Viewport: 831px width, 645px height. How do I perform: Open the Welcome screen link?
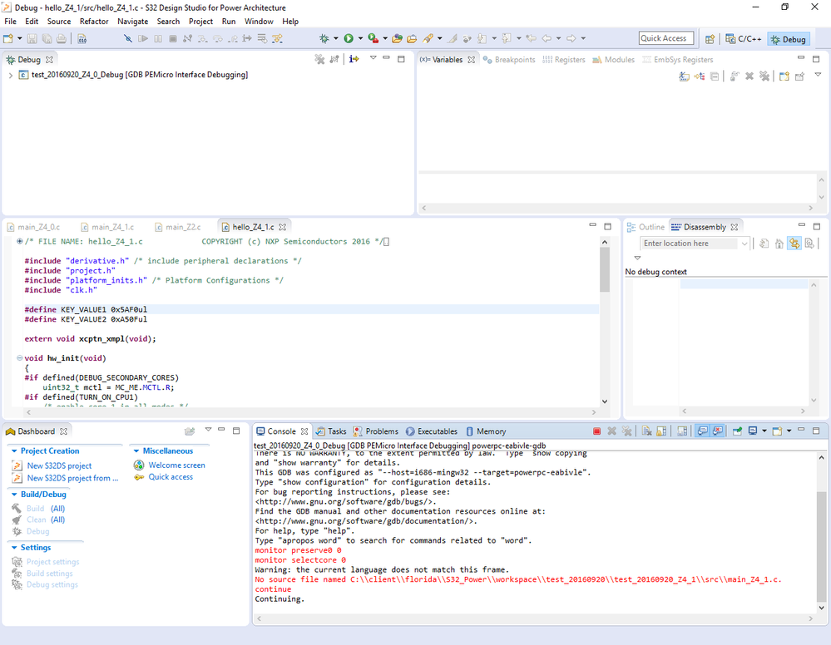[176, 465]
